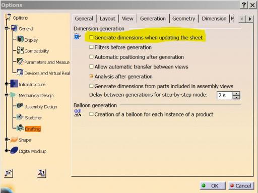
Task: Enable Automatic positioning after generation
Action: [x=91, y=57]
